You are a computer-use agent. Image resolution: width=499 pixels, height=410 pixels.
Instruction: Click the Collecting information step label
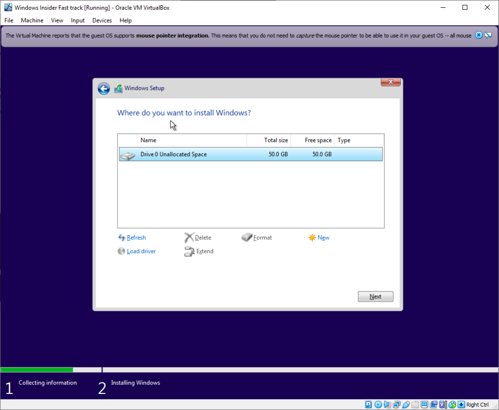pos(48,383)
